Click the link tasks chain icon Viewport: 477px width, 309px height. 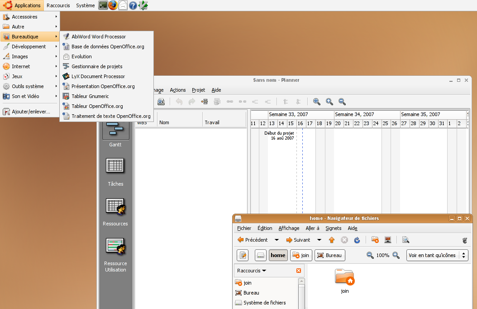click(230, 102)
